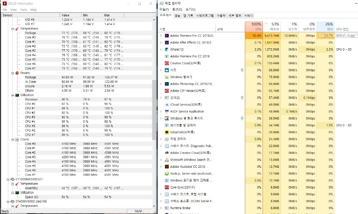Viewport: 358px width, 214px height.
Task: Click the Adobe CEF Helper(32비트) icon
Action: pyautogui.click(x=167, y=91)
